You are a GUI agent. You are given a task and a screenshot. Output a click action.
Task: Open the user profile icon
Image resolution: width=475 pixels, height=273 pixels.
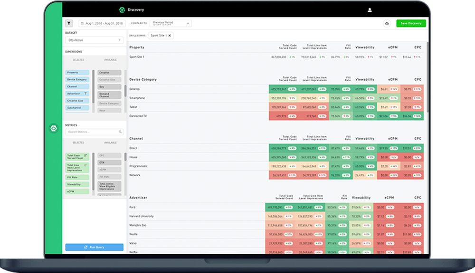click(370, 10)
